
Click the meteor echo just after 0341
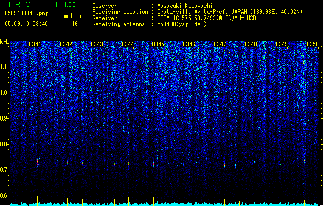pyautogui.click(x=38, y=162)
